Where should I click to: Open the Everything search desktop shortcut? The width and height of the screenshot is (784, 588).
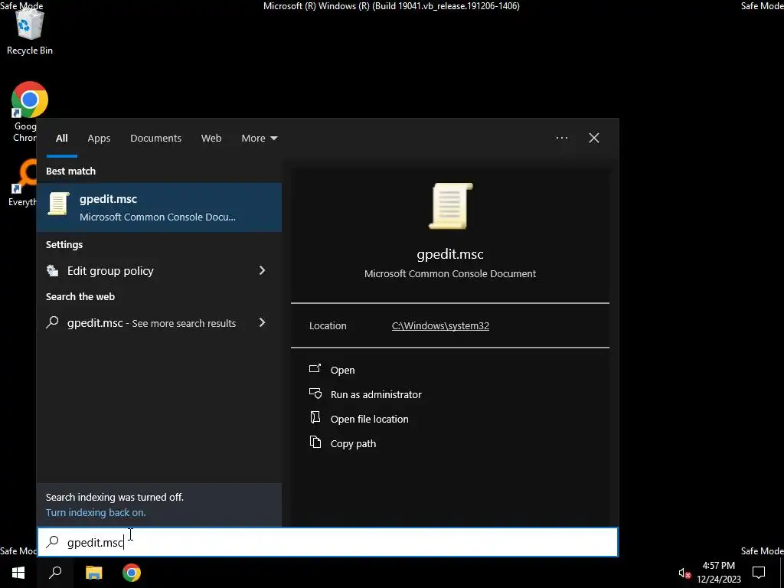pos(24,182)
